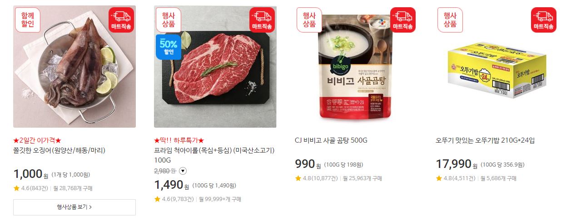Click the Bibigo 사골곰탕 pouch image
The width and height of the screenshot is (566, 220).
pos(356,67)
